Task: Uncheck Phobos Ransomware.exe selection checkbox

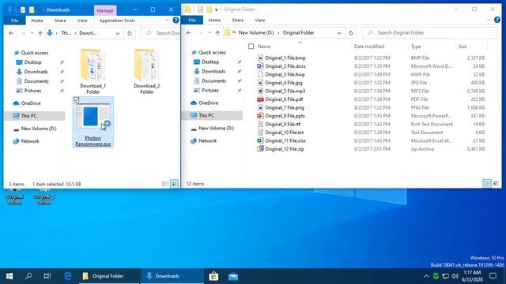Action: [x=77, y=100]
